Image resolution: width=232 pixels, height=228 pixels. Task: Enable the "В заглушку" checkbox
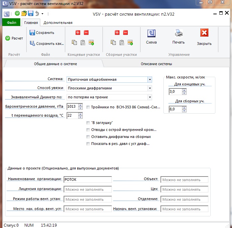tap(88, 123)
